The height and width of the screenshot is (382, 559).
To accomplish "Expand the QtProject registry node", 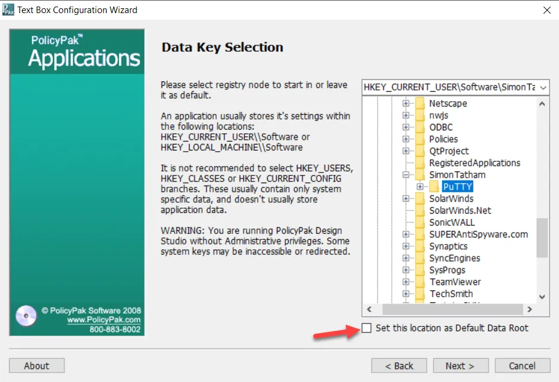I will (405, 151).
